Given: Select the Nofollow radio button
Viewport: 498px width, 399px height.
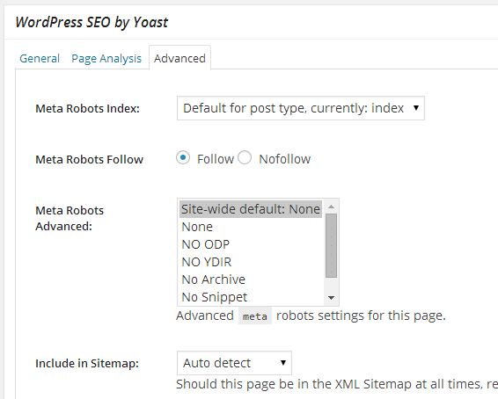Looking at the screenshot, I should 245,157.
